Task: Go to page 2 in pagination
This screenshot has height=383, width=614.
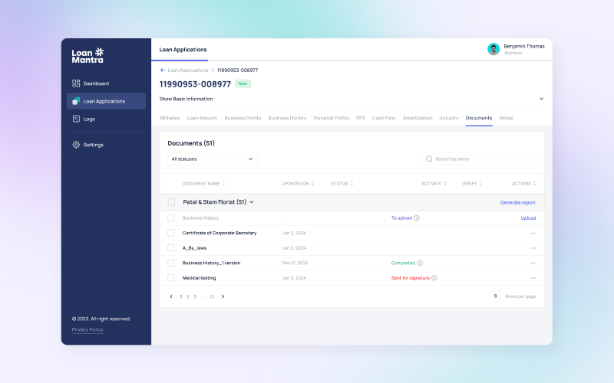Action: point(187,296)
